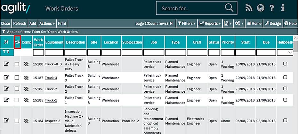Image resolution: width=298 pixels, height=134 pixels.
Task: Click the next page arrow icon
Action: (171, 23)
